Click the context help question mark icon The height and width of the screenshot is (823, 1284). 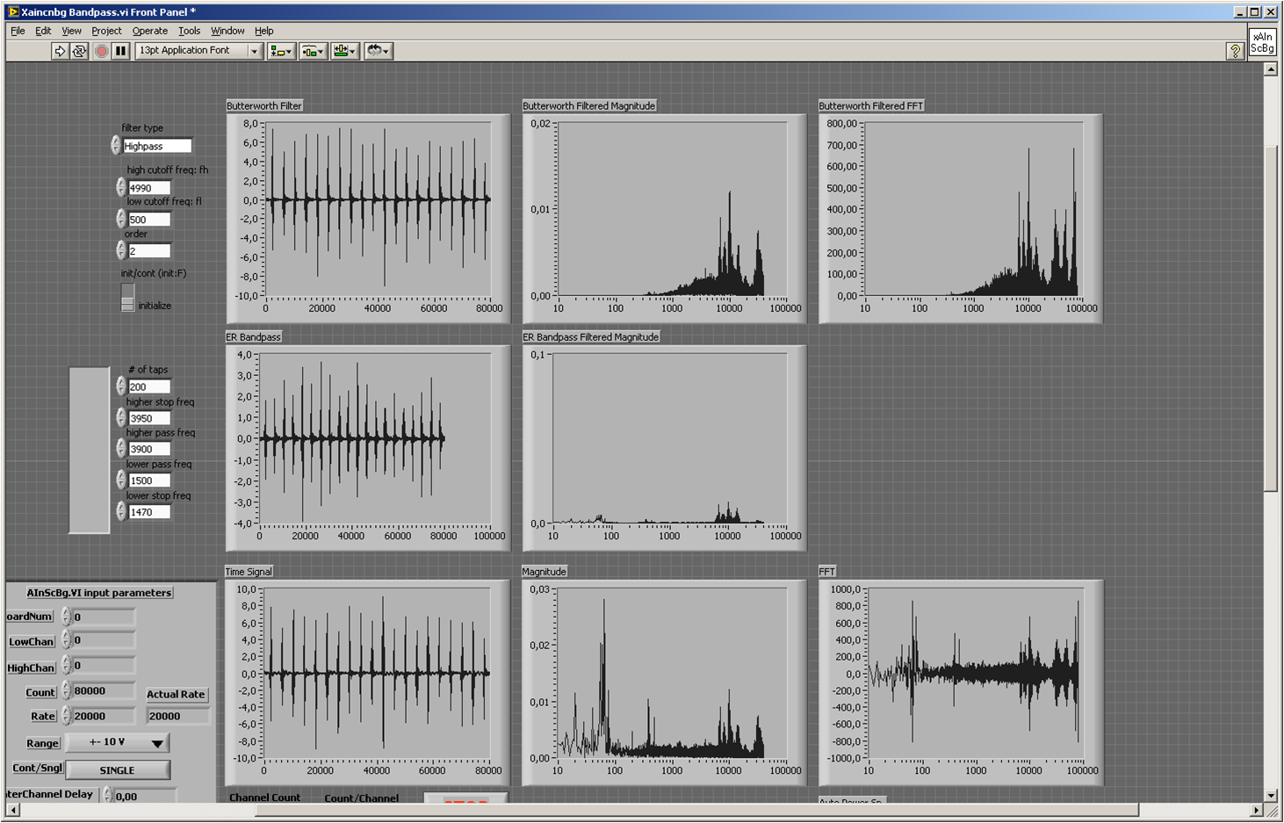1235,51
